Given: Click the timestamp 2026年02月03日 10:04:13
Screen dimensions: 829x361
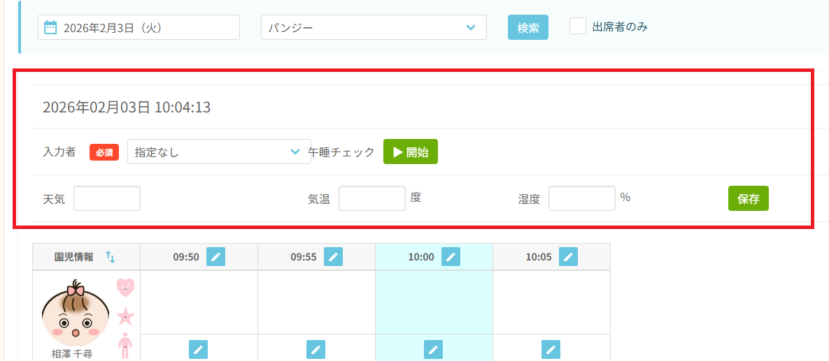Looking at the screenshot, I should pos(127,108).
